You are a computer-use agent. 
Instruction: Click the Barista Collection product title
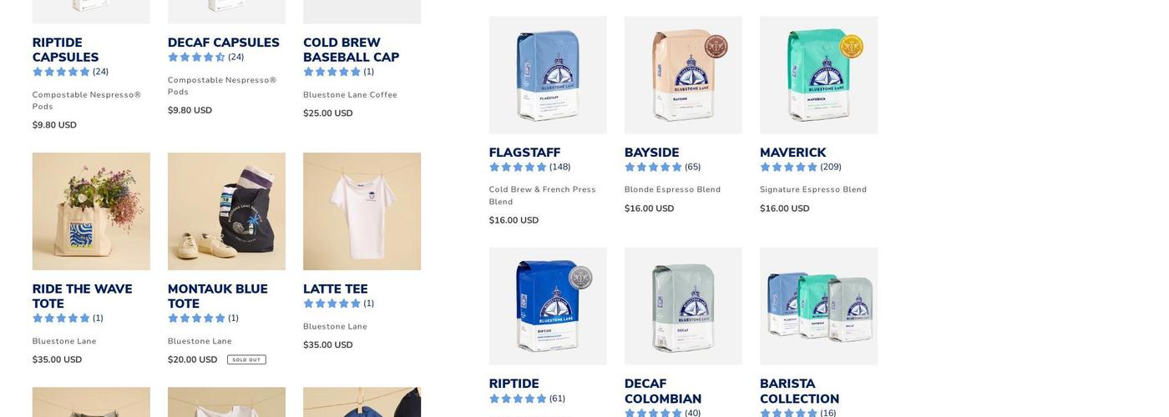tap(799, 391)
